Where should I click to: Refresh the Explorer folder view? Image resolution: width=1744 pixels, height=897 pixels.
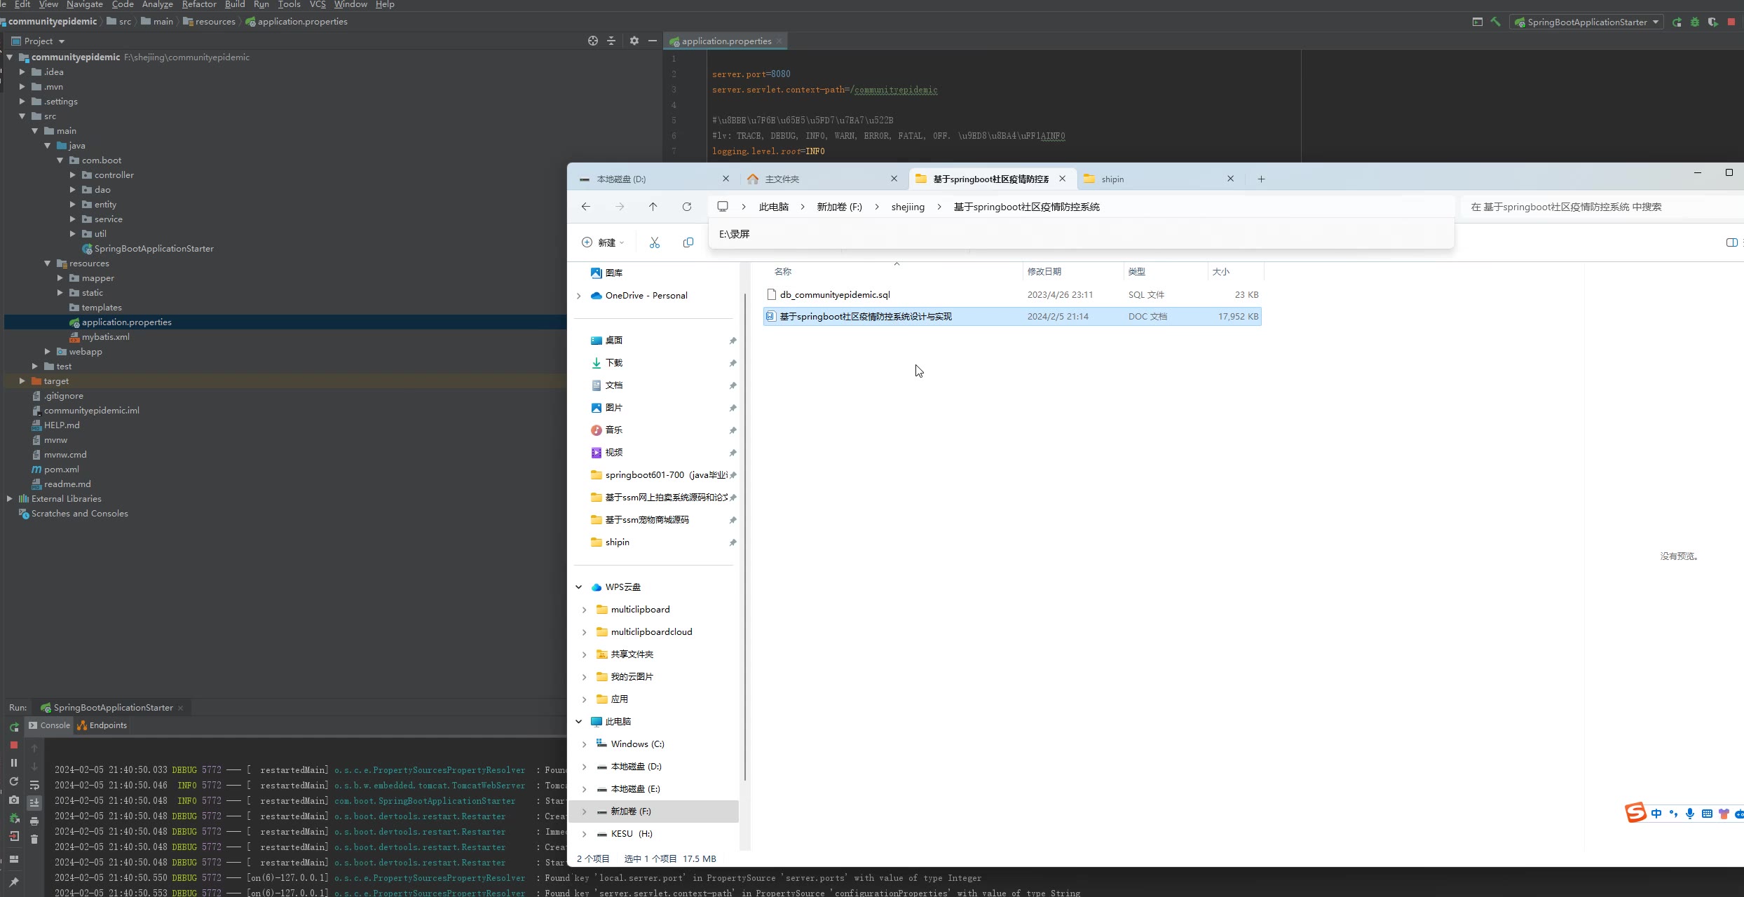[687, 207]
